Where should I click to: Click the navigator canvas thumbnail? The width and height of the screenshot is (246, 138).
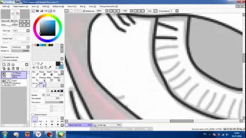tap(15, 14)
